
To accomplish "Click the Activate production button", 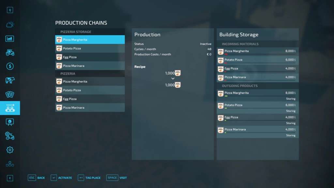I will coord(61,178).
